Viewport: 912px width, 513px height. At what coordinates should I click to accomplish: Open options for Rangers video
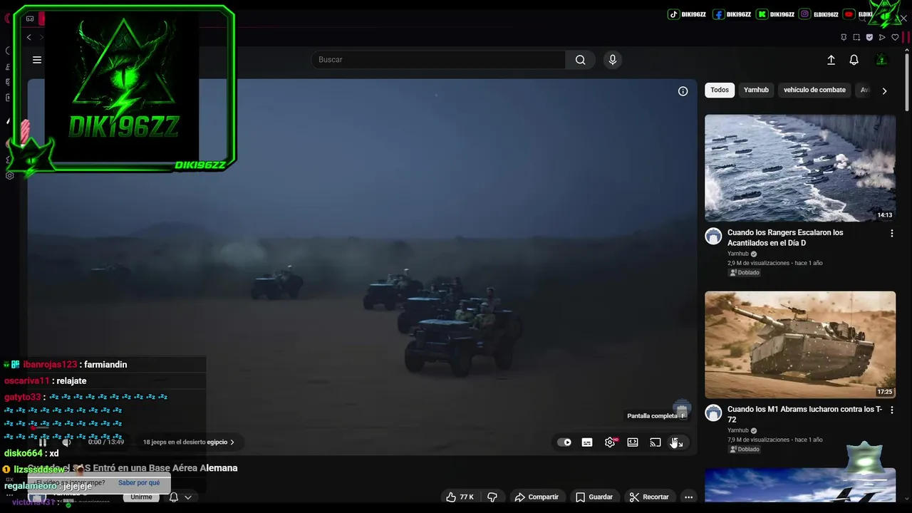(891, 234)
